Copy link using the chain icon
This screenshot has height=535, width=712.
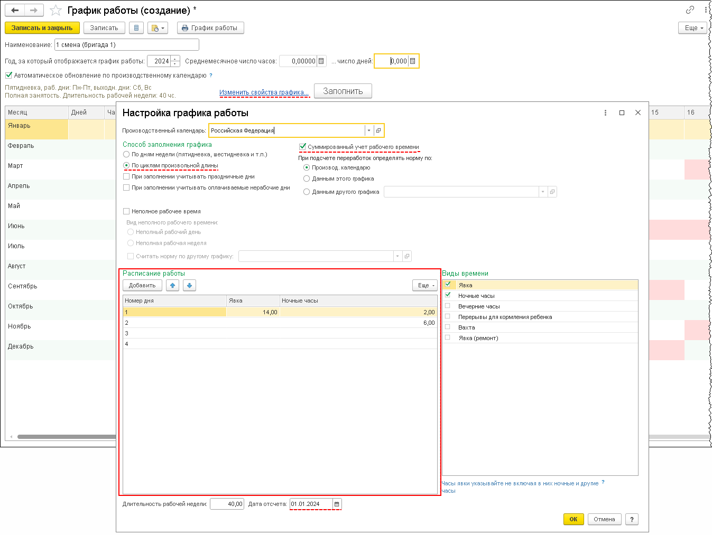[x=690, y=10]
